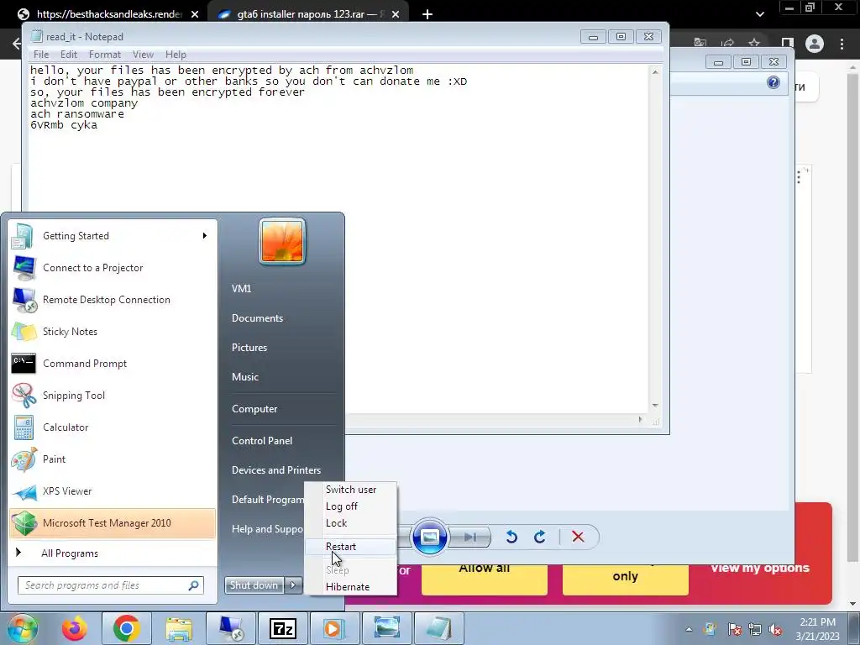Viewport: 860px width, 645px height.
Task: Open Chrome from the taskbar
Action: 126,628
